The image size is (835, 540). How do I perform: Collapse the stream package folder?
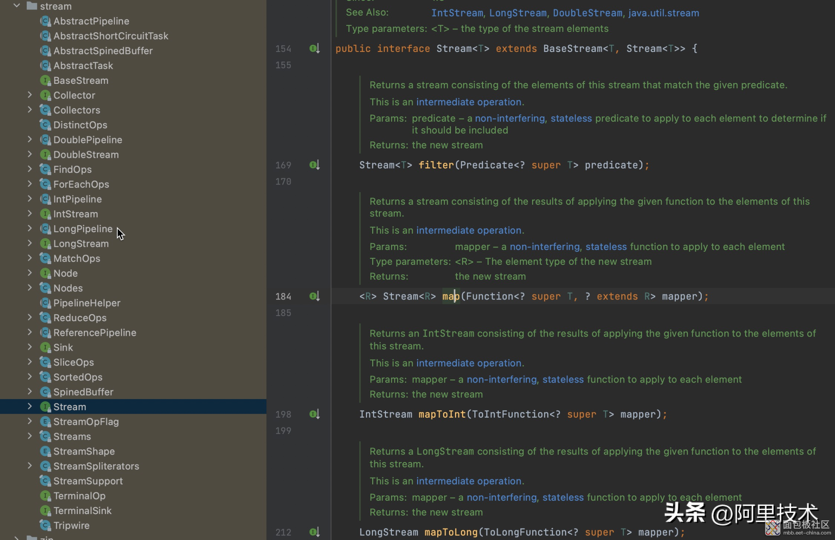[17, 6]
